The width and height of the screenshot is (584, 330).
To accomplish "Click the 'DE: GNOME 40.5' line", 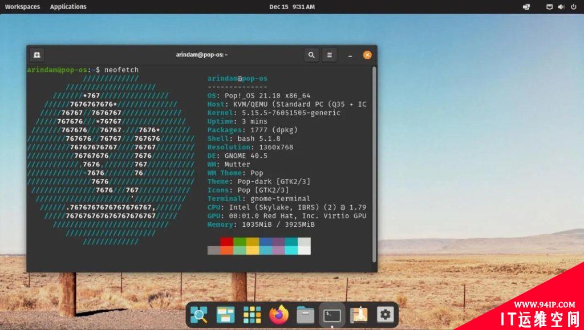I will (x=237, y=156).
